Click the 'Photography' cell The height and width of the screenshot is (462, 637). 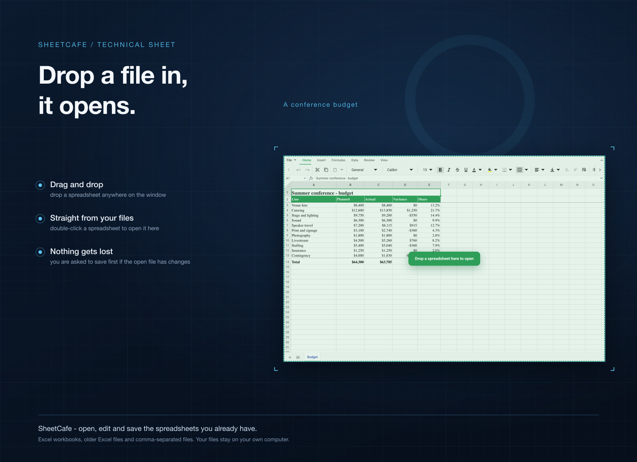click(314, 235)
